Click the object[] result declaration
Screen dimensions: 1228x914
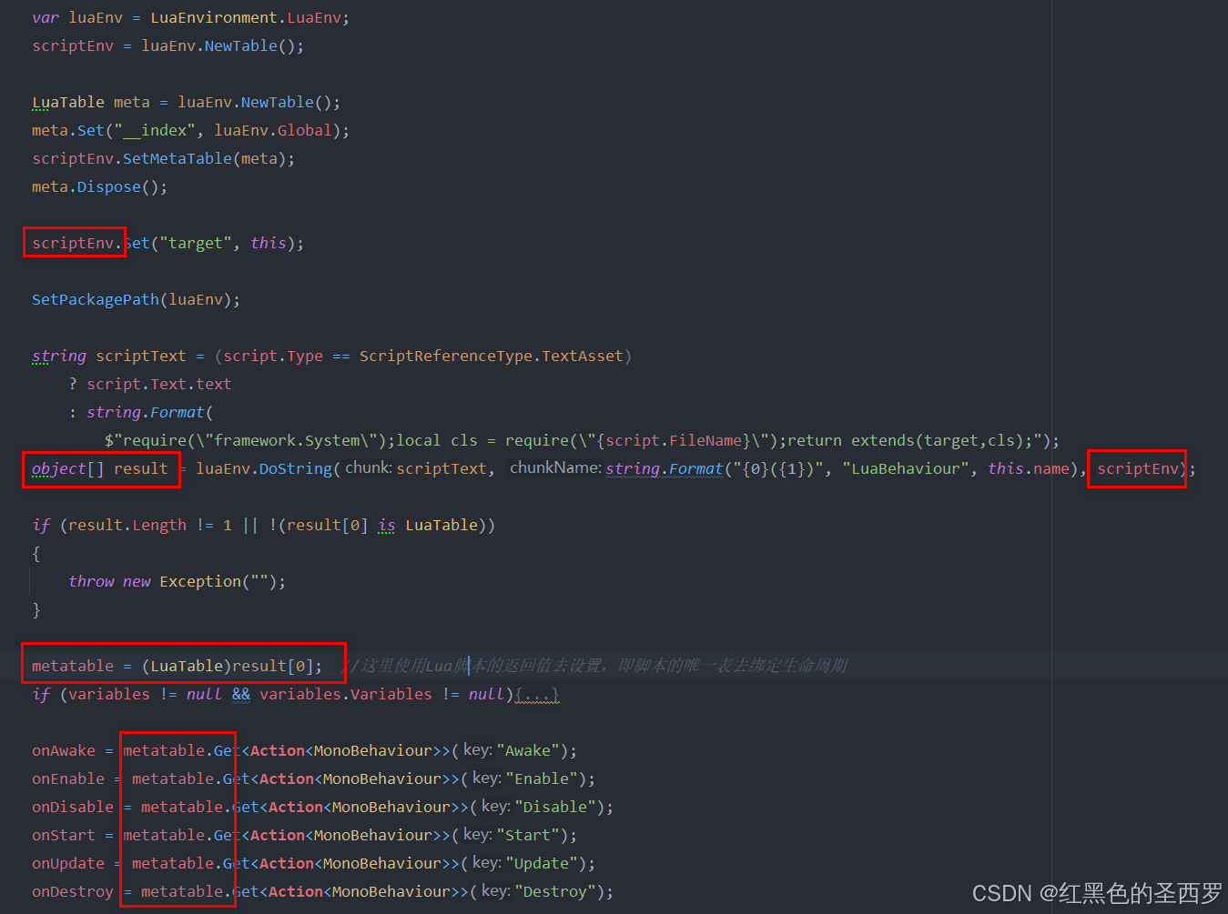click(100, 469)
